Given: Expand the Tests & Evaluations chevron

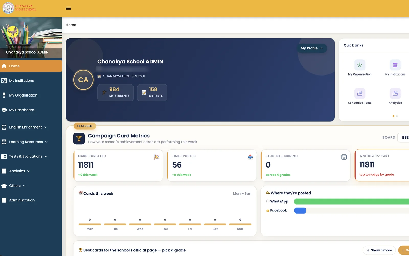Looking at the screenshot, I should pos(46,156).
